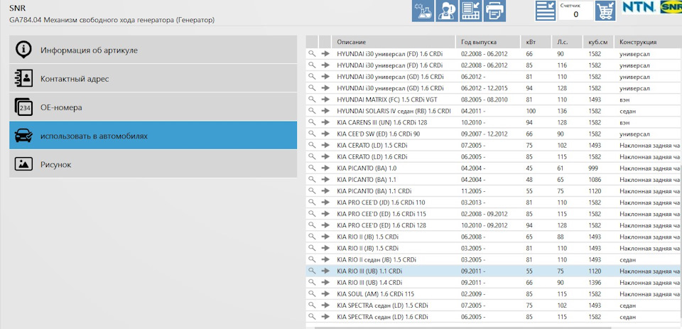Click the printer icon in toolbar
The image size is (682, 329).
[494, 11]
